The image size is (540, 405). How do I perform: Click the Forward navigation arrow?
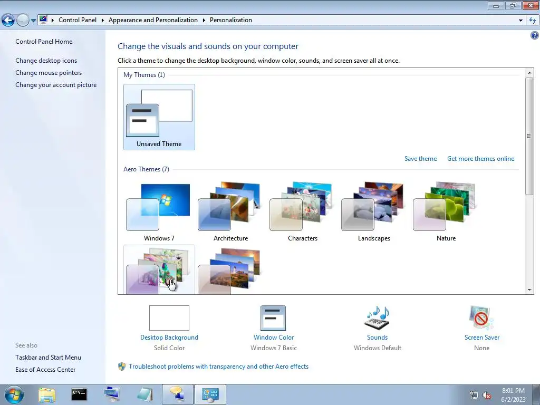[23, 21]
